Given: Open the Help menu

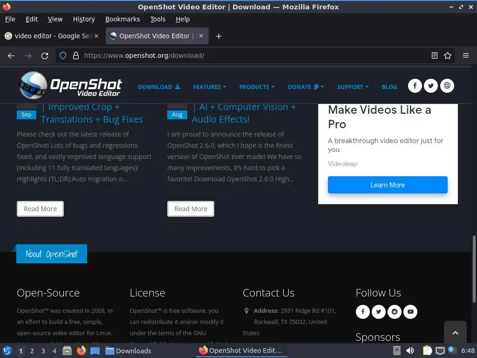Looking at the screenshot, I should tap(183, 19).
